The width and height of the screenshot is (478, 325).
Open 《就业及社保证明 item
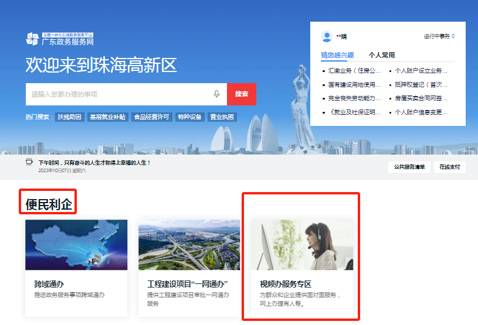point(354,112)
